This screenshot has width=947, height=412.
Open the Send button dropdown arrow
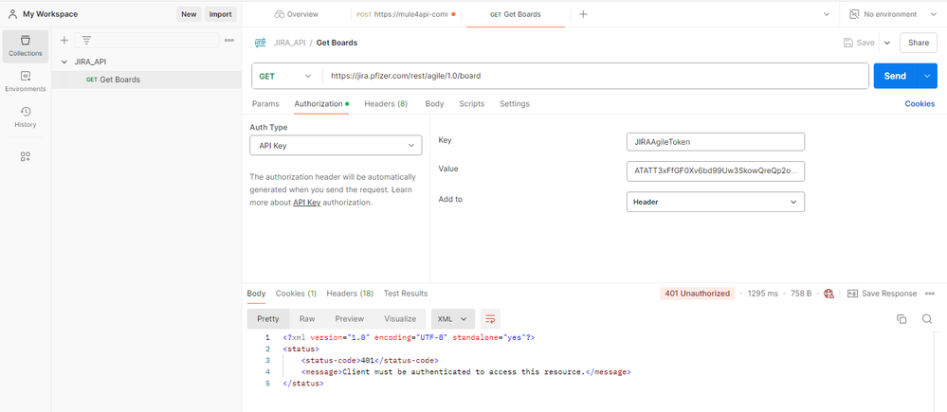coord(927,76)
